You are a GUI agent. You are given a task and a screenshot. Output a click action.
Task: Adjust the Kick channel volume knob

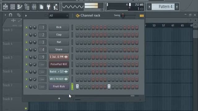pos(35,27)
